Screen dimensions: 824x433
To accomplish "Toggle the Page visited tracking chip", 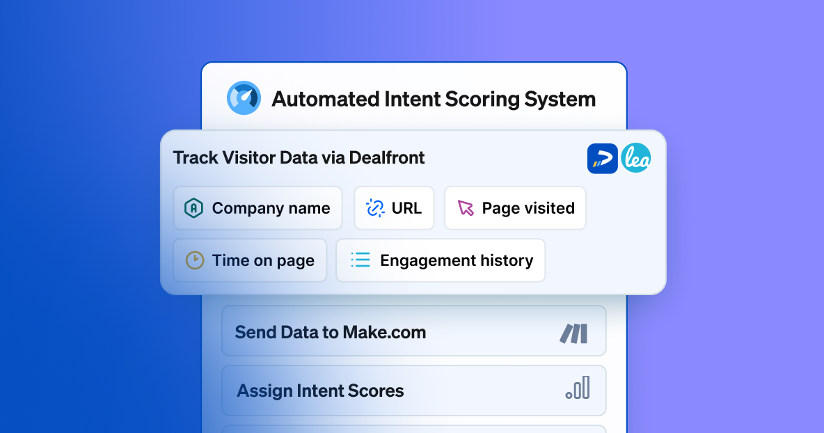I will [x=515, y=207].
